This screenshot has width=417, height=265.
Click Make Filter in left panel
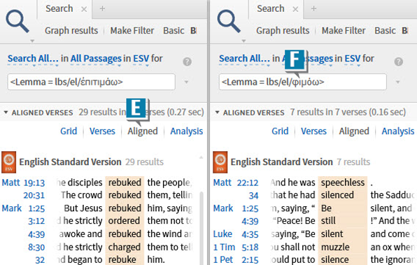pyautogui.click(x=132, y=31)
